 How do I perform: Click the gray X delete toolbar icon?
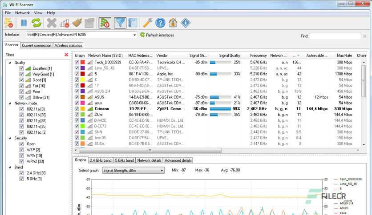pos(52,23)
